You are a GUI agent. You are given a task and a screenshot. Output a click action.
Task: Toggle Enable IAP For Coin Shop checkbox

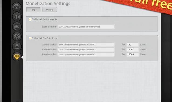tap(30, 38)
